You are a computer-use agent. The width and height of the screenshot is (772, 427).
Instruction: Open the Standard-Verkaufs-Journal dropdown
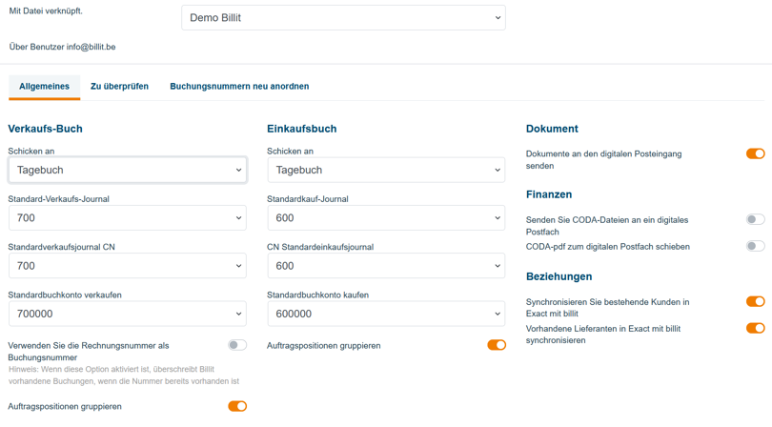[128, 218]
